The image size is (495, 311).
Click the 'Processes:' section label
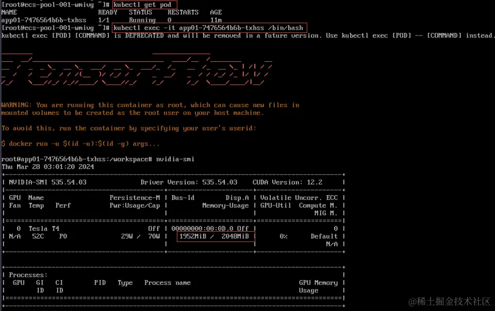[28, 275]
